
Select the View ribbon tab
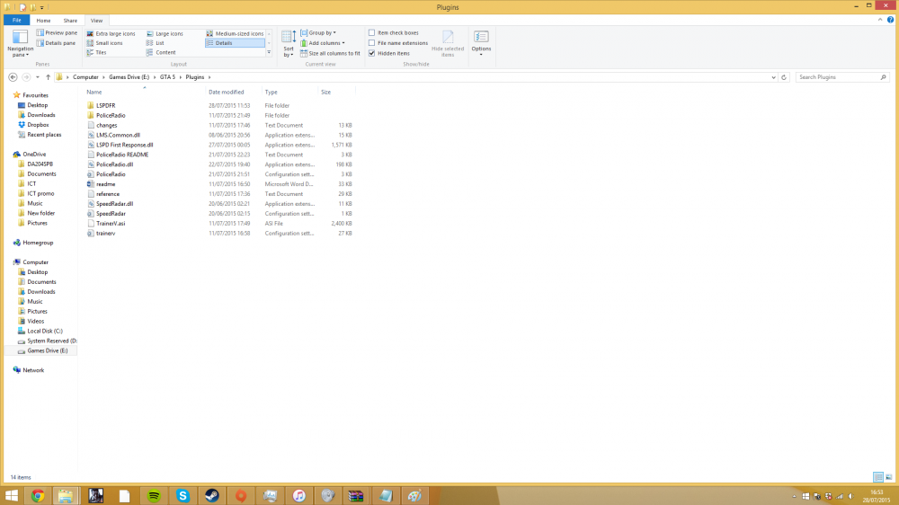96,20
